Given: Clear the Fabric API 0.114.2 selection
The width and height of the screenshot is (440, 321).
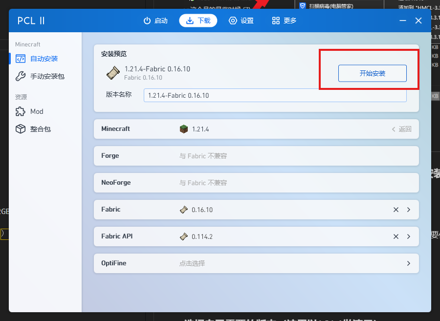Looking at the screenshot, I should [396, 236].
